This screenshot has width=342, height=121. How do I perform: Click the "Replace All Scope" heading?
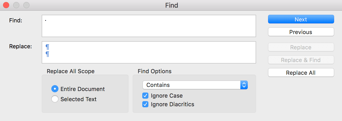click(71, 71)
